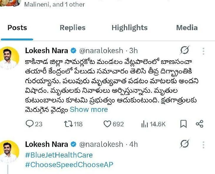Open Grok icon on the 4h tweet

[184, 144]
